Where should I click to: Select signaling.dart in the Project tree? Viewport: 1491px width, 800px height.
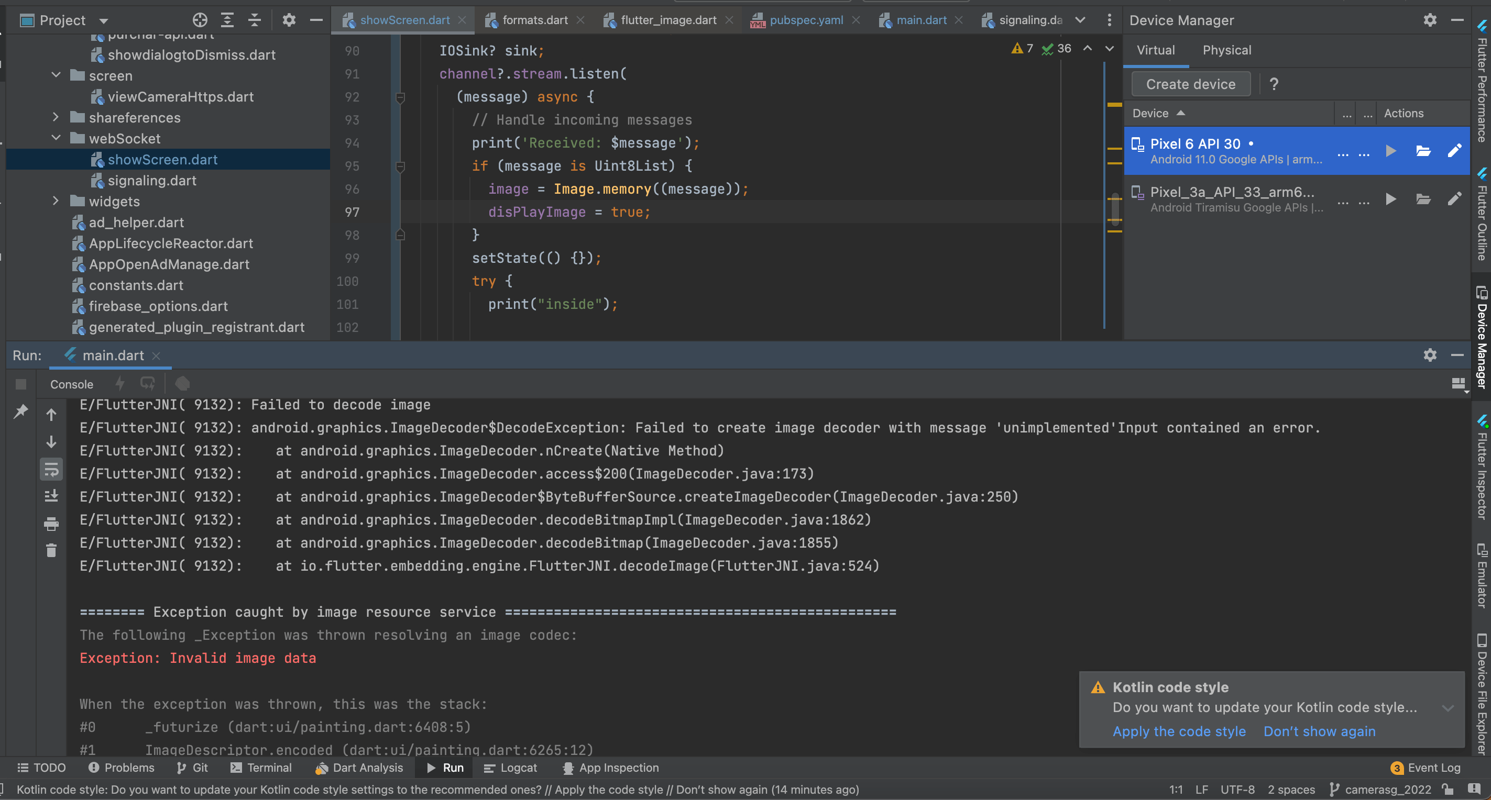(152, 180)
